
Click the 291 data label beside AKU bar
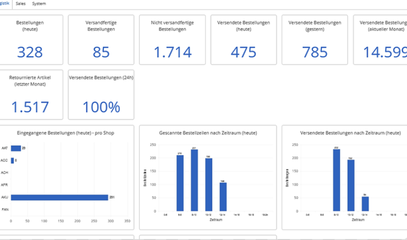[112, 198]
